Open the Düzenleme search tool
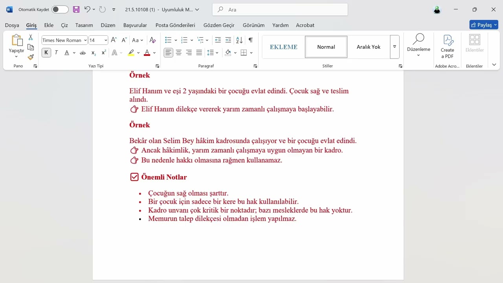The image size is (503, 283). (x=419, y=46)
